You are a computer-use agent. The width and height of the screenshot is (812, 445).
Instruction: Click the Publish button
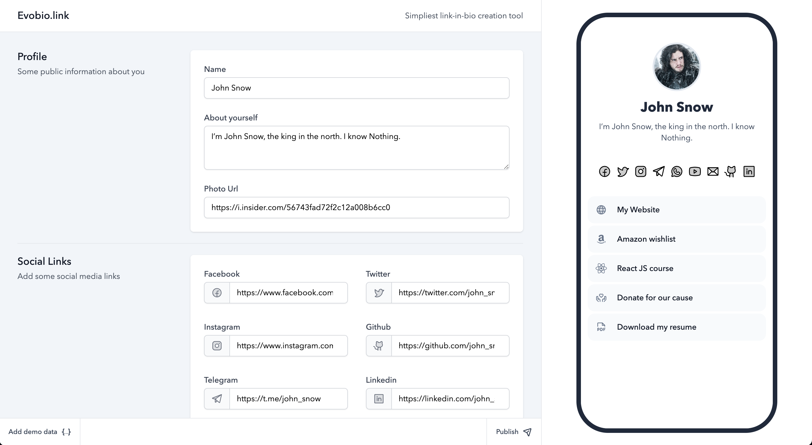tap(514, 432)
